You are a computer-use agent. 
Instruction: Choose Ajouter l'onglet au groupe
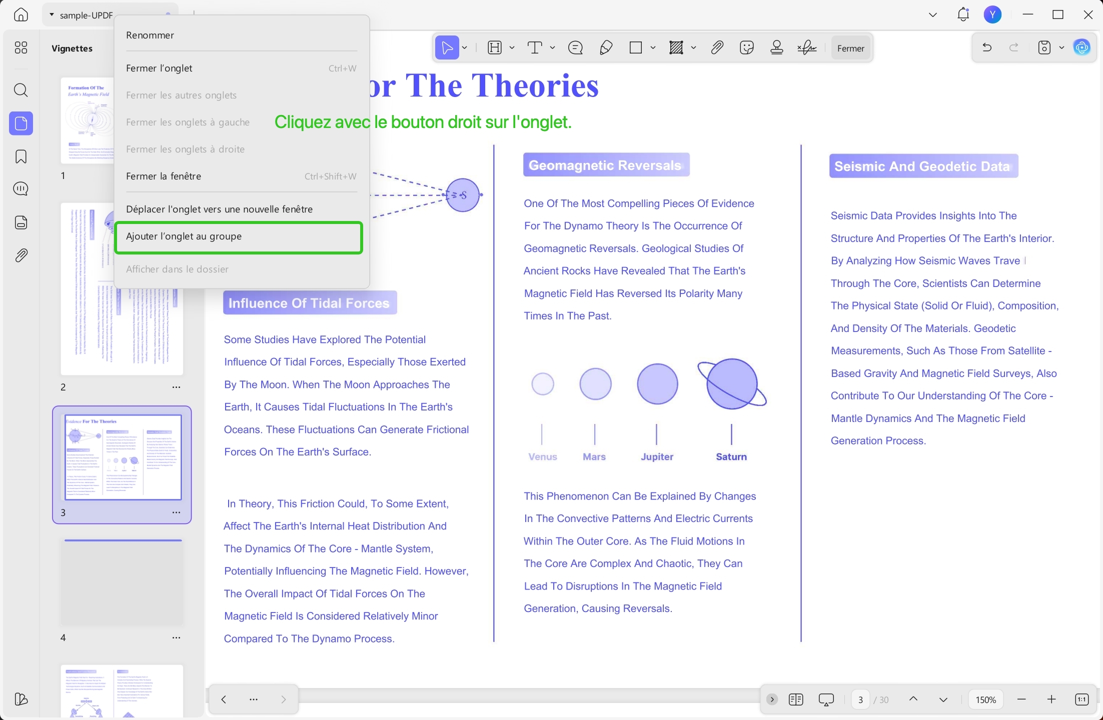click(239, 236)
